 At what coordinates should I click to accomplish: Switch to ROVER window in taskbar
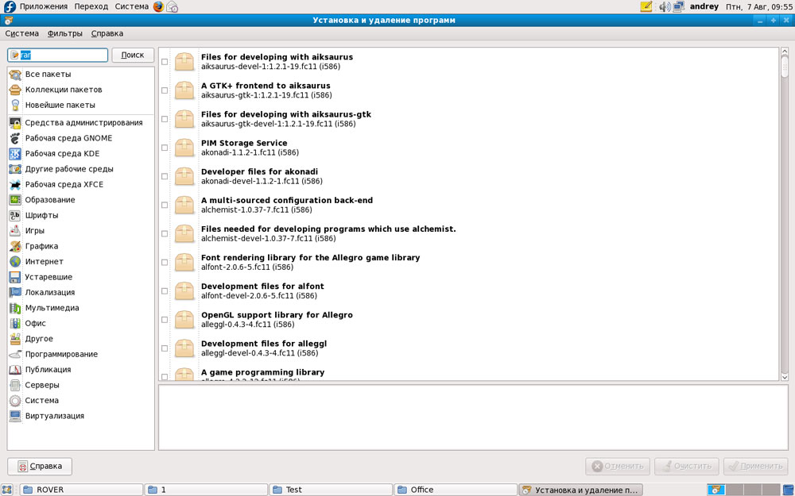[x=81, y=490]
